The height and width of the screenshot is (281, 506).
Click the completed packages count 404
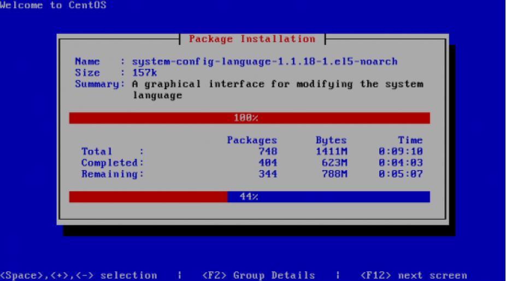click(x=268, y=162)
